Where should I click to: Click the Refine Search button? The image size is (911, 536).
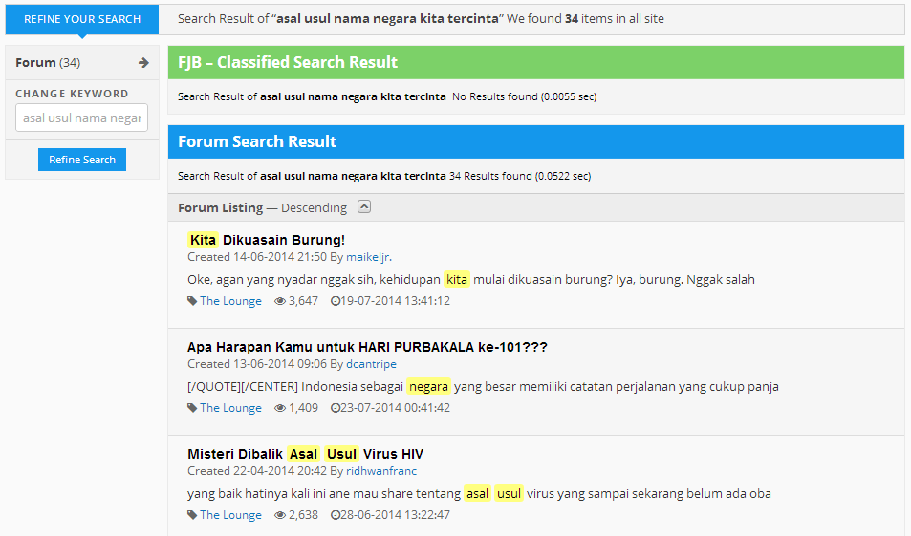tap(82, 160)
